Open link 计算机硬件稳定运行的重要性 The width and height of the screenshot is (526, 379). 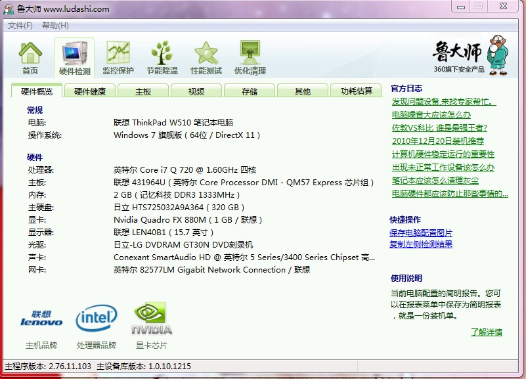443,154
